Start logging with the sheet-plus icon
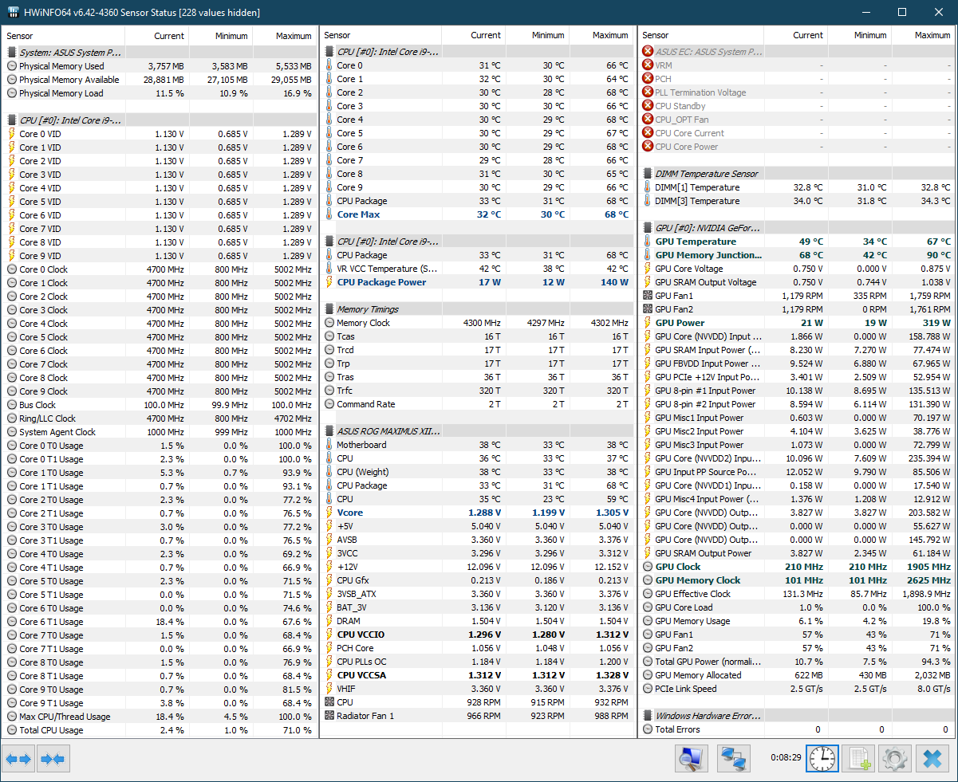958x782 pixels. pyautogui.click(x=859, y=759)
